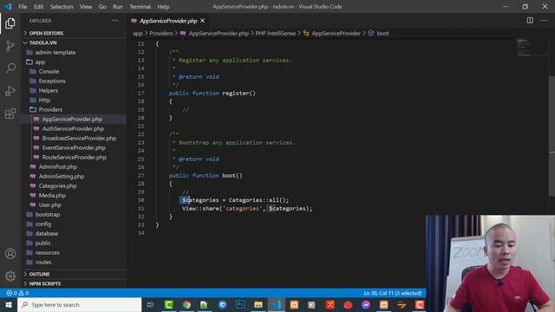The image size is (555, 312).
Task: Open Photoshop from the taskbar
Action: pos(240,304)
